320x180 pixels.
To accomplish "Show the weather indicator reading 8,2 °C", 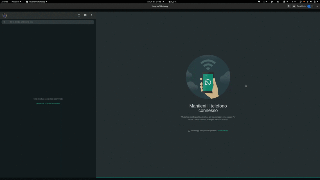I will pos(172,2).
